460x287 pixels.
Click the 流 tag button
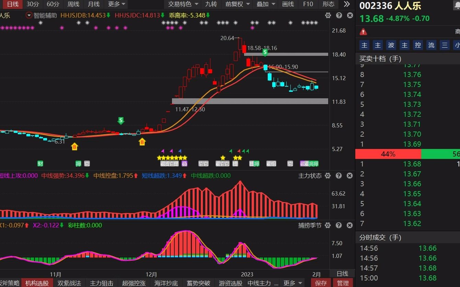point(431,45)
